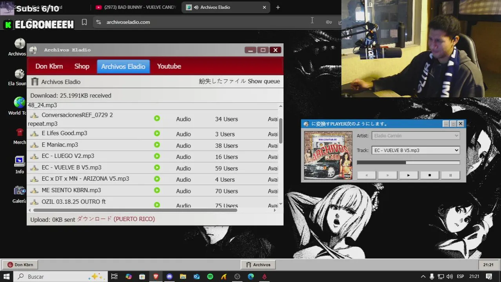Play EC - LUEGO V2.mp3 green button
Image resolution: width=501 pixels, height=282 pixels.
[x=157, y=156]
